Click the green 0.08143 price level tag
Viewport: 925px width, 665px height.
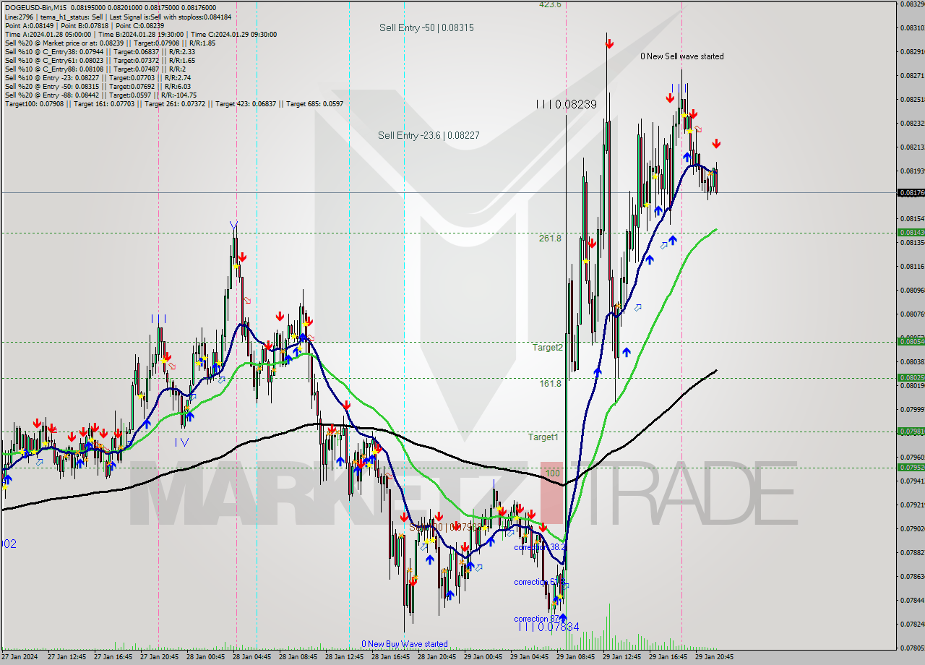point(910,233)
